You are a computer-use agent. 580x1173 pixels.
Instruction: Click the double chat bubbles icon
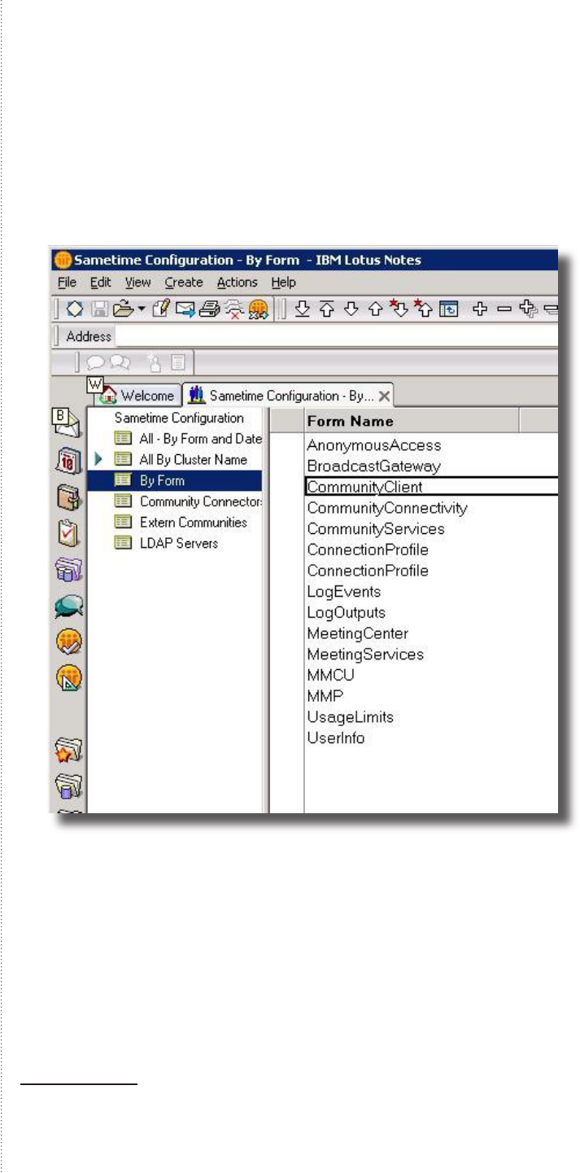click(120, 361)
